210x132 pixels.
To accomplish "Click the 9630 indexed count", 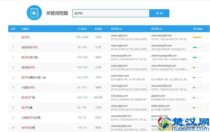I will [98, 57].
